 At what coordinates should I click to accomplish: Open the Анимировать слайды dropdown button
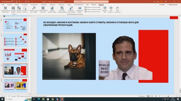click(x=80, y=9)
